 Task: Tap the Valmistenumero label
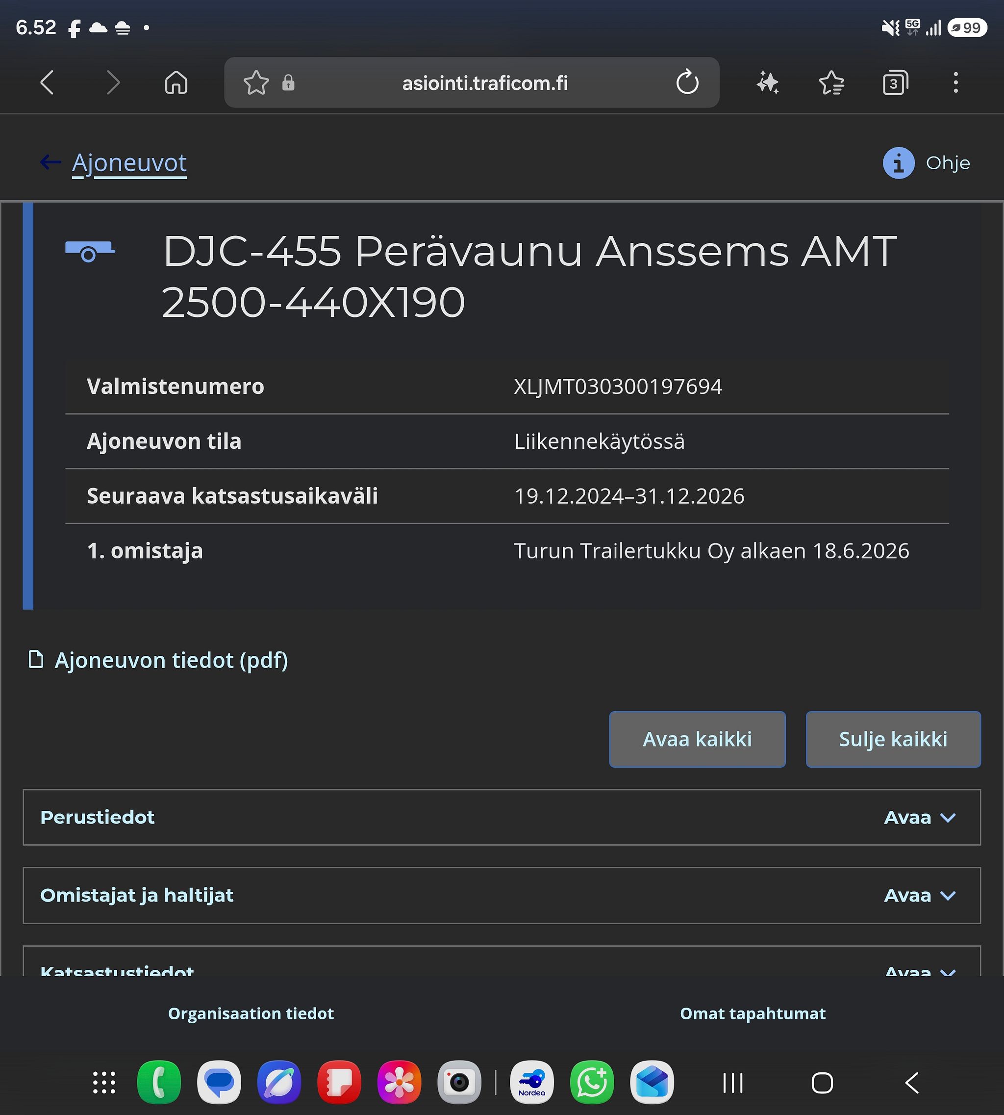[176, 387]
